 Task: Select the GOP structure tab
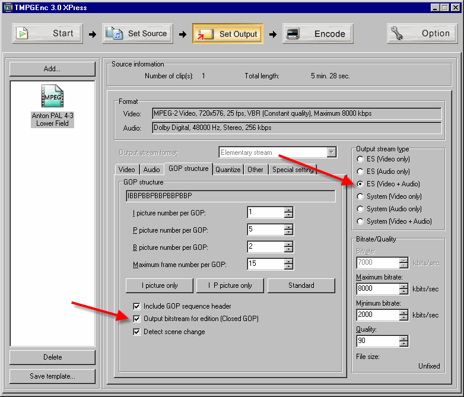click(x=189, y=169)
